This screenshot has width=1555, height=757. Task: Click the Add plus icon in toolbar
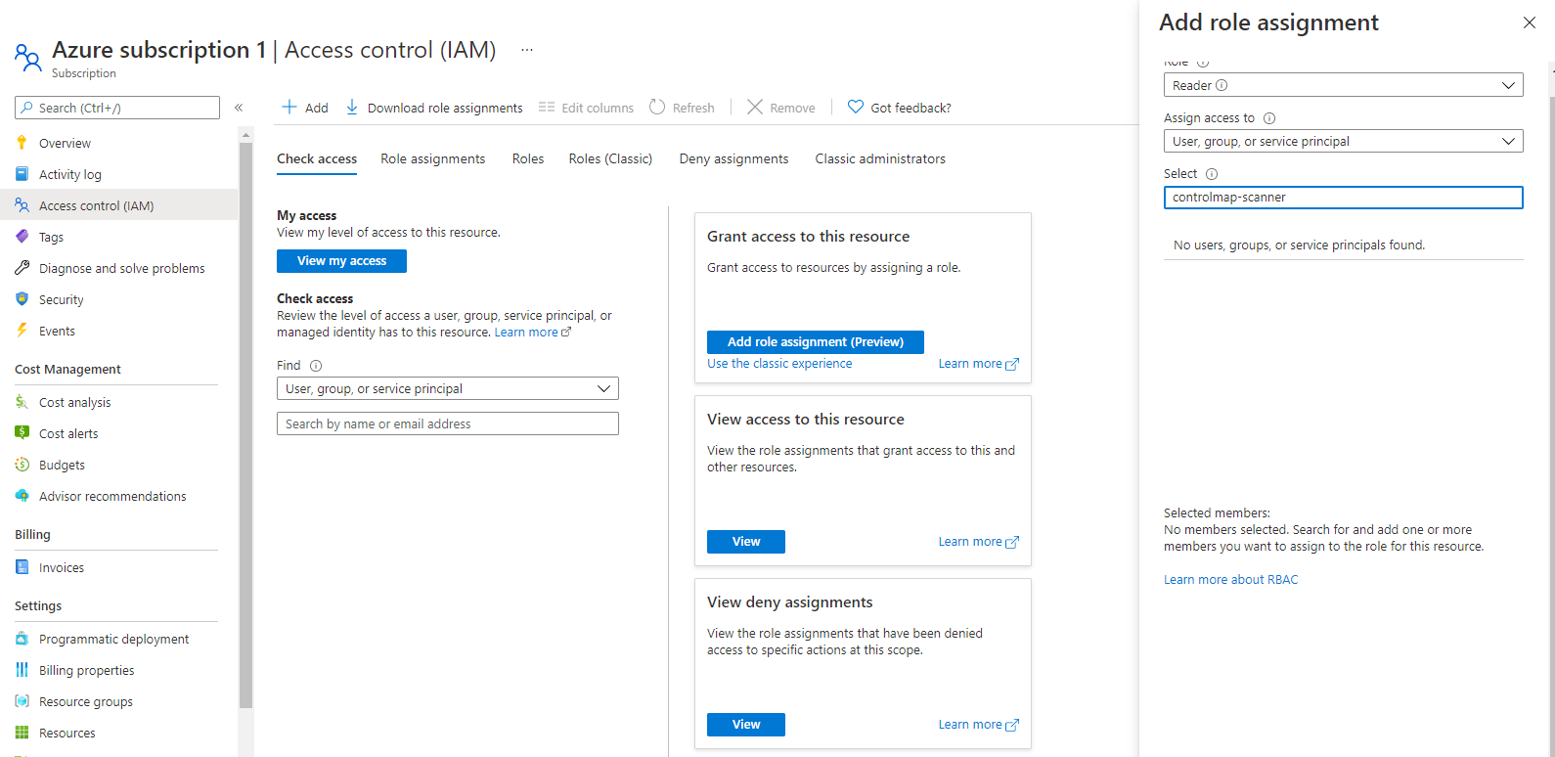pyautogui.click(x=289, y=107)
